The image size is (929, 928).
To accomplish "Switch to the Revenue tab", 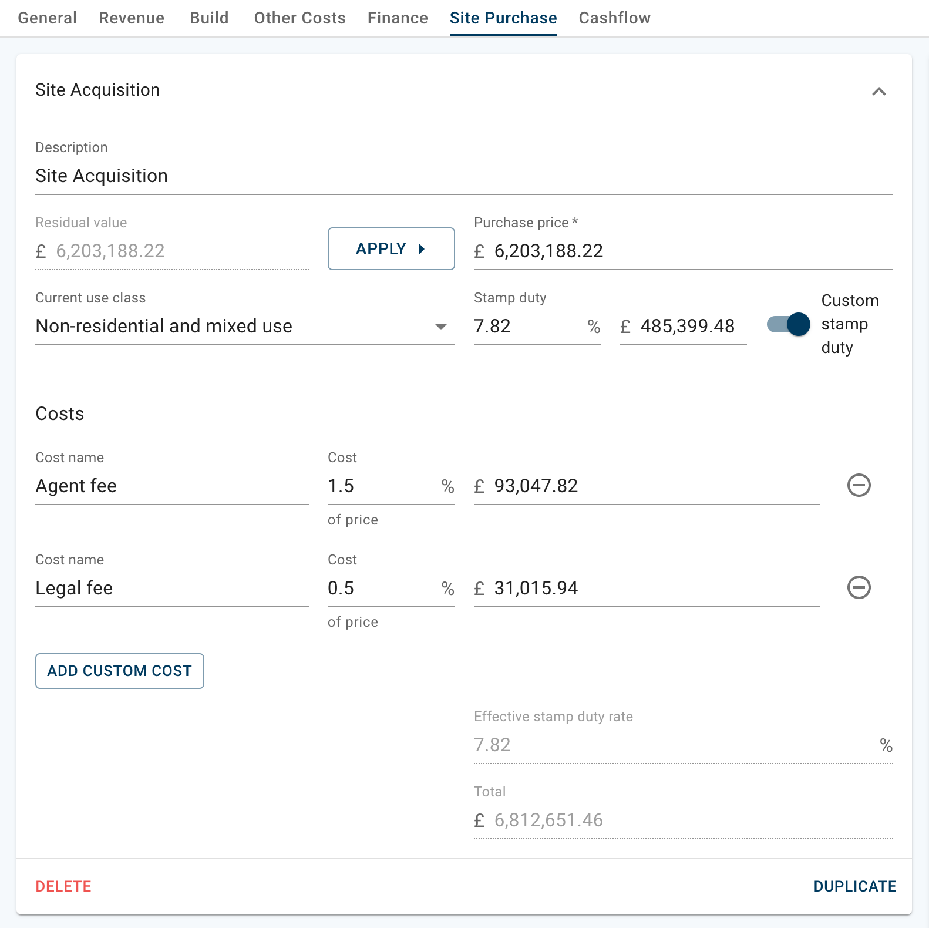I will 132,18.
